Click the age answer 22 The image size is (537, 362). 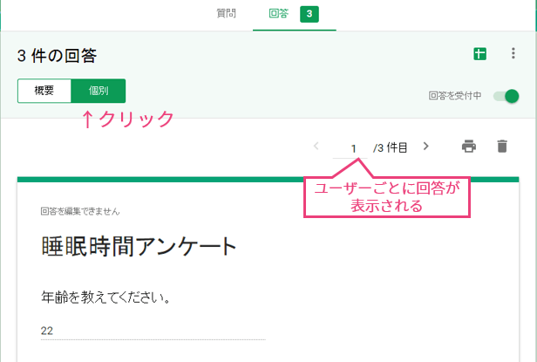(48, 331)
